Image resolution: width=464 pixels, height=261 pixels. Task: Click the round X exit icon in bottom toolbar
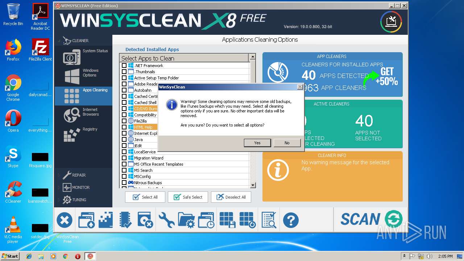pos(65,220)
